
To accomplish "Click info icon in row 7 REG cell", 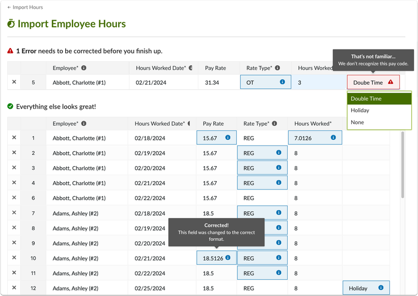I will click(x=279, y=212).
